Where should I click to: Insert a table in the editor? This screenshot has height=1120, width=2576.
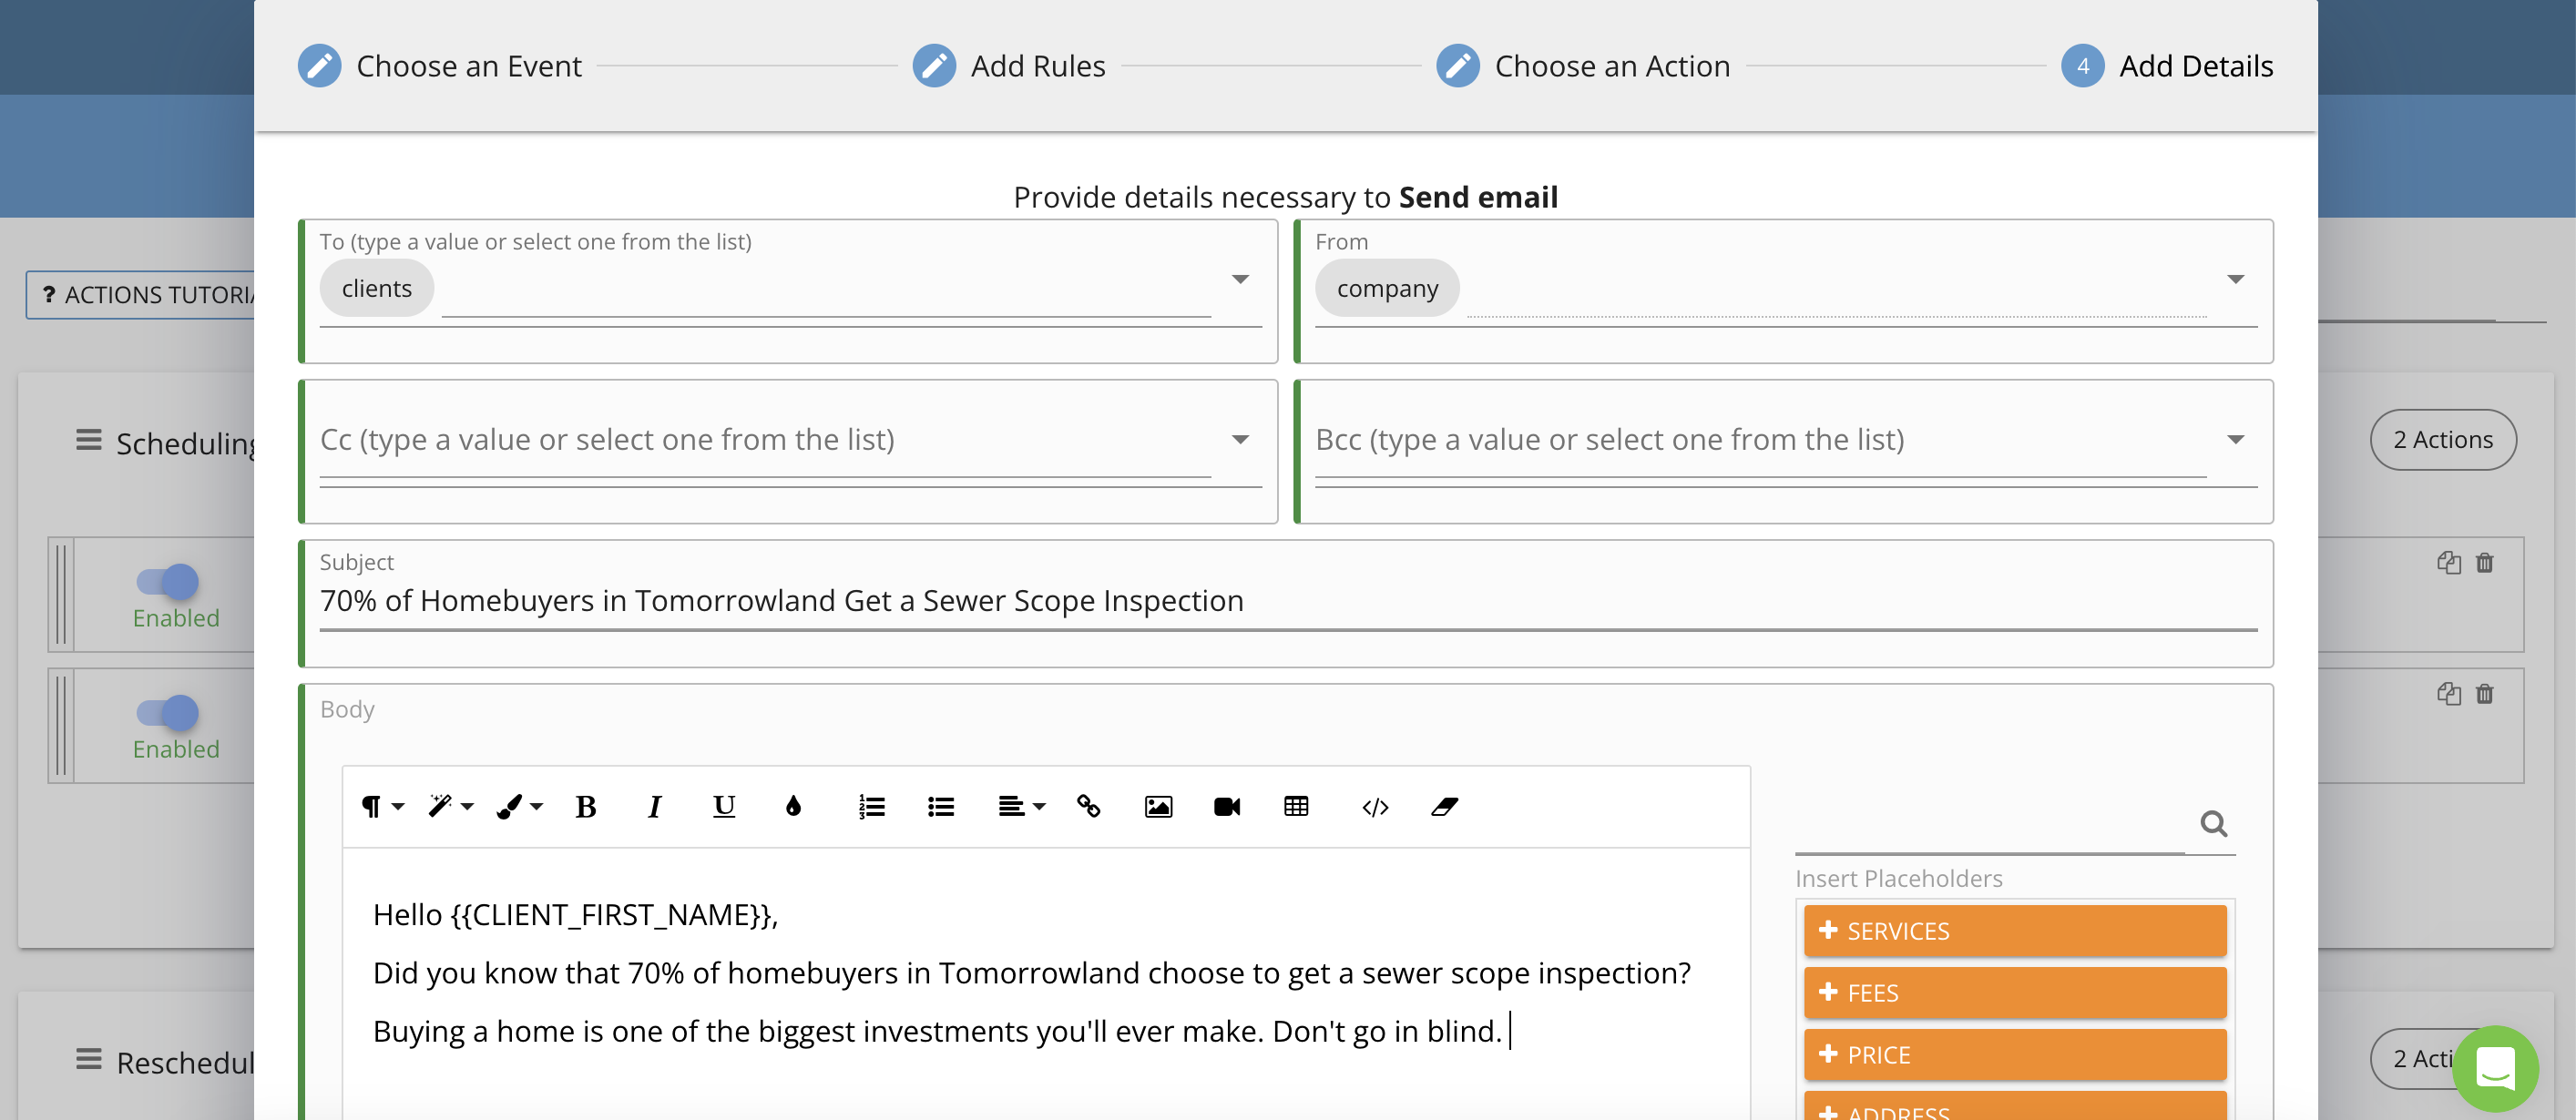(1296, 806)
